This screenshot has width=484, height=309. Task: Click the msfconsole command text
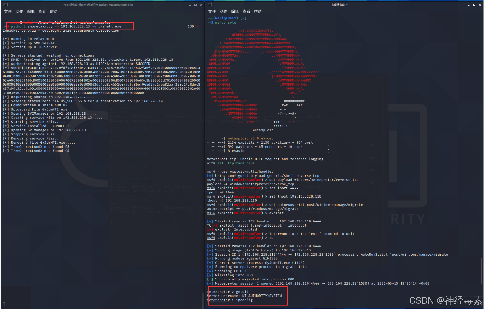pyautogui.click(x=225, y=23)
